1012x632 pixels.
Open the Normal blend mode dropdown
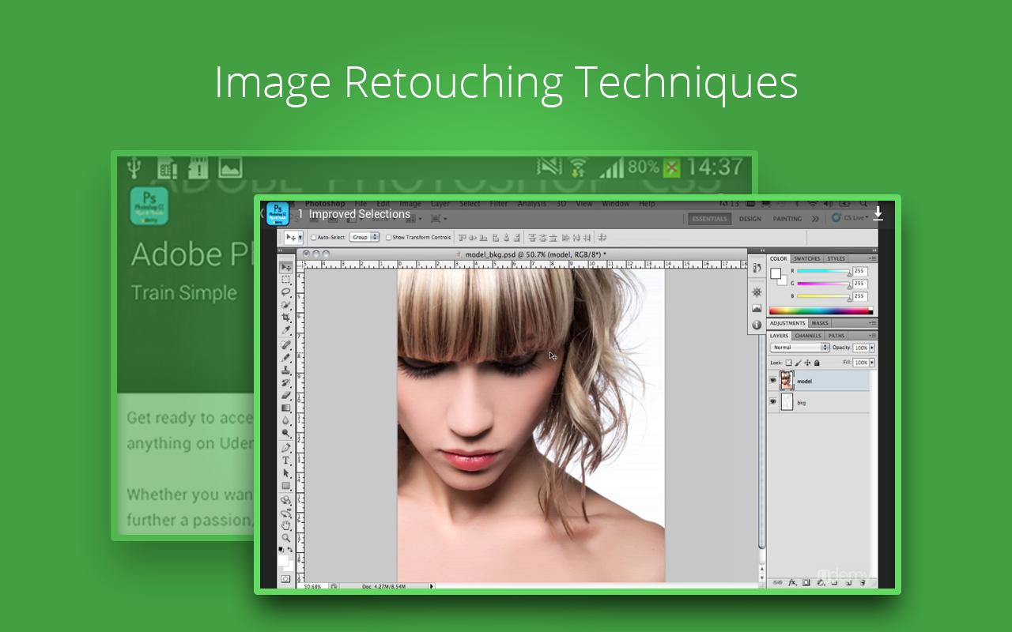(799, 348)
